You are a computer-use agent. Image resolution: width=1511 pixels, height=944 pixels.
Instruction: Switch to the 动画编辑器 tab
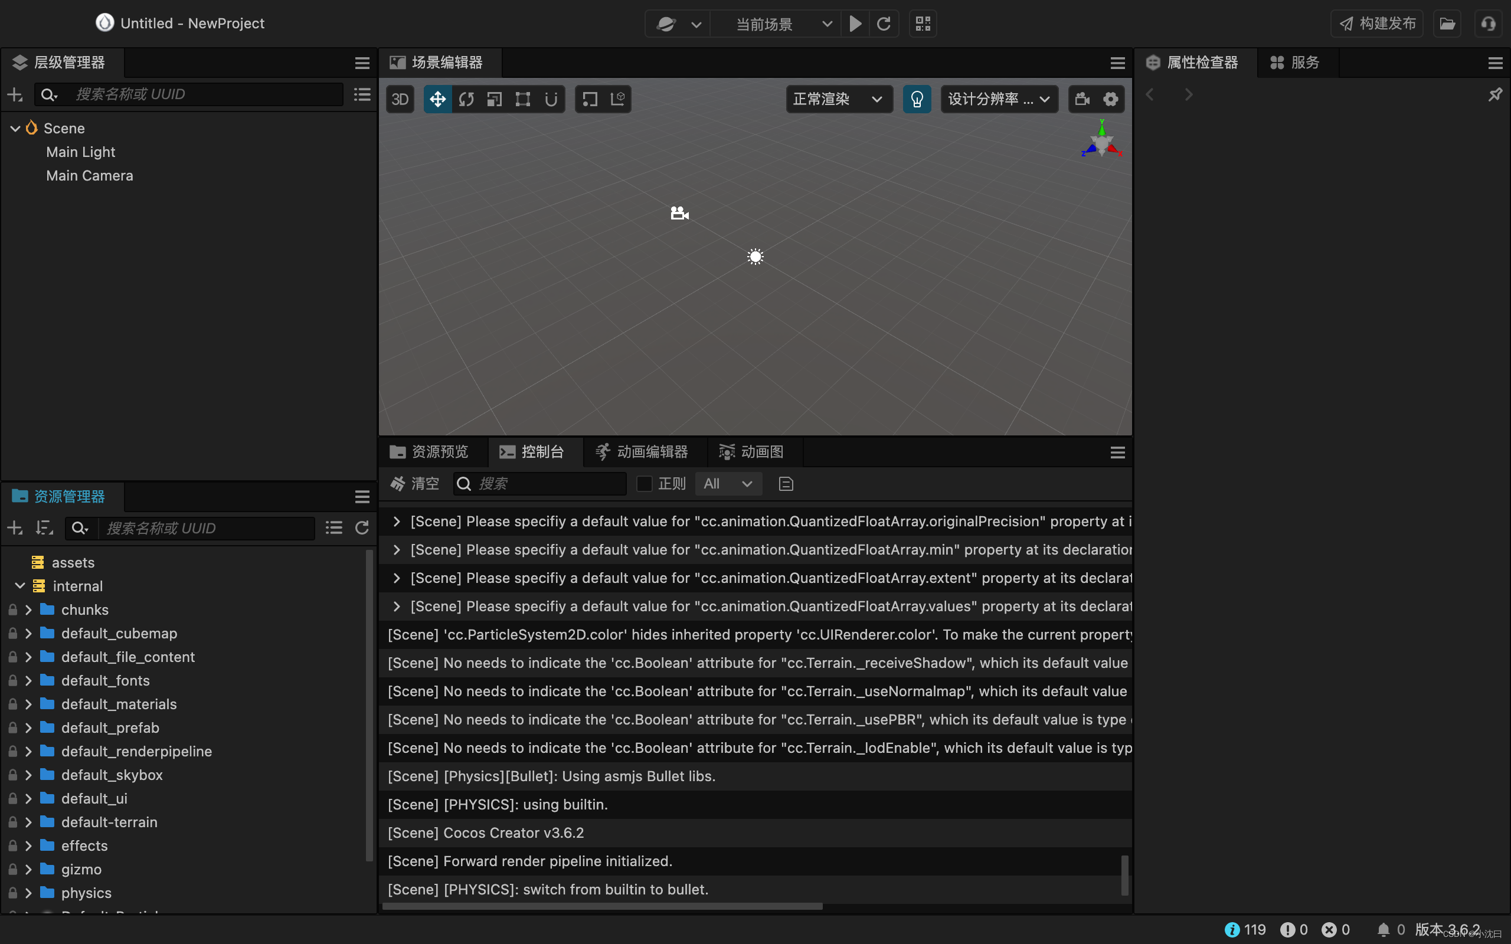click(x=643, y=451)
